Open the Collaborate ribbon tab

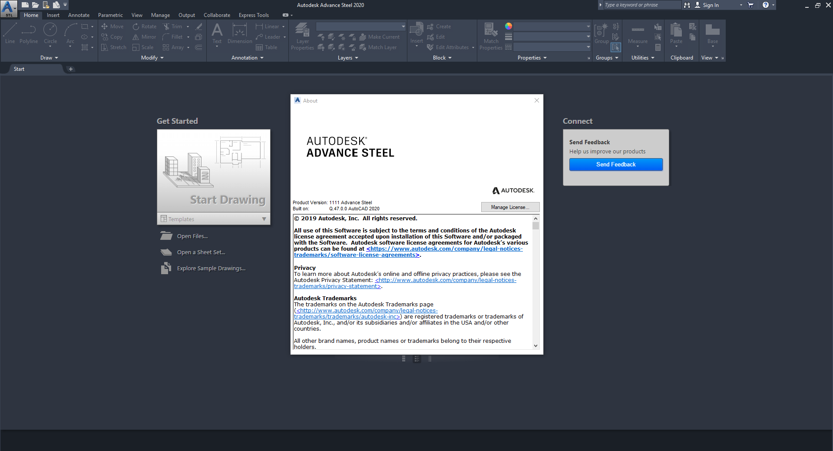point(217,15)
